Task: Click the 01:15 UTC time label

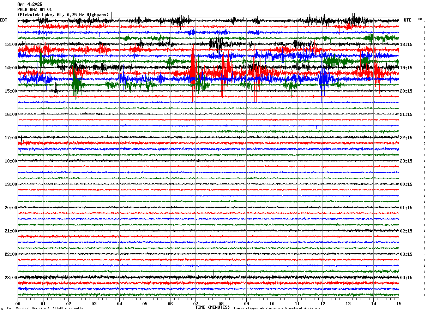Action: pyautogui.click(x=406, y=208)
